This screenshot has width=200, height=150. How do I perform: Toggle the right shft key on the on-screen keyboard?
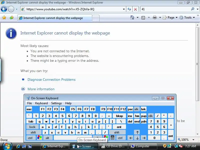pyautogui.click(x=117, y=132)
